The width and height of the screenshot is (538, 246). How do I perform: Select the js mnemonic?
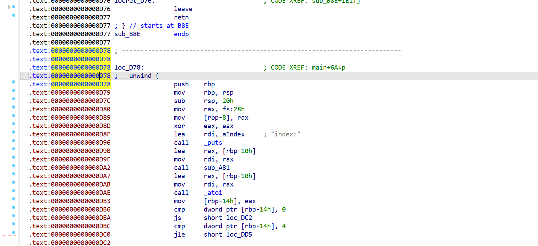coord(177,218)
